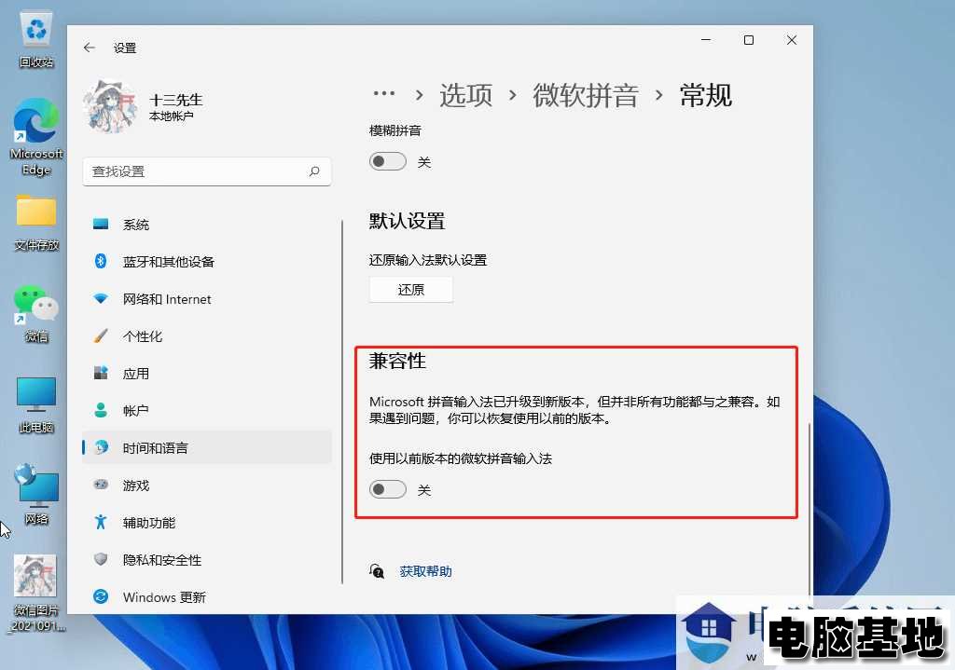Toggle the 模糊拼音 switch

click(387, 161)
